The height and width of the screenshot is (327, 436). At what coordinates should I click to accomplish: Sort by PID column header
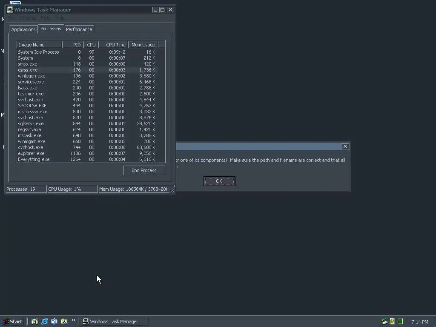(73, 45)
